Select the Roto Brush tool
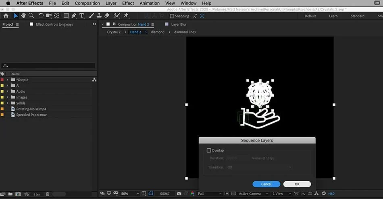The width and height of the screenshot is (383, 199). (117, 16)
